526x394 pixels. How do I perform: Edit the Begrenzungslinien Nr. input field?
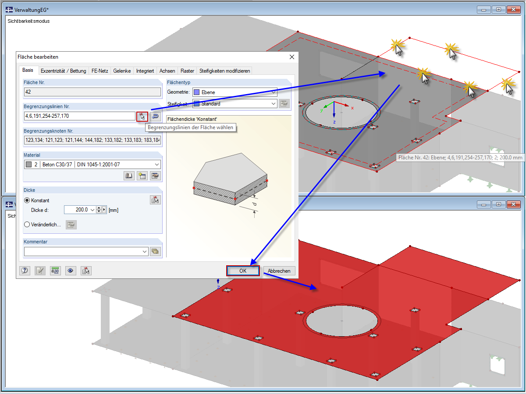click(79, 116)
